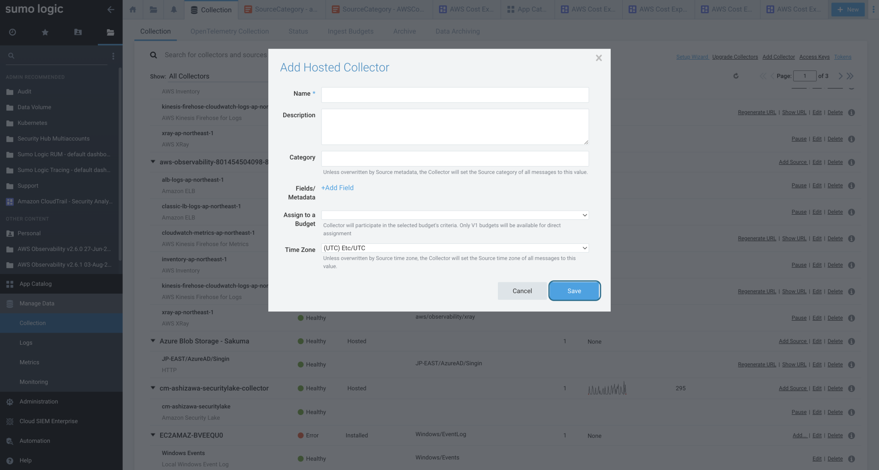
Task: Open the Setup Wizard link
Action: tap(692, 57)
